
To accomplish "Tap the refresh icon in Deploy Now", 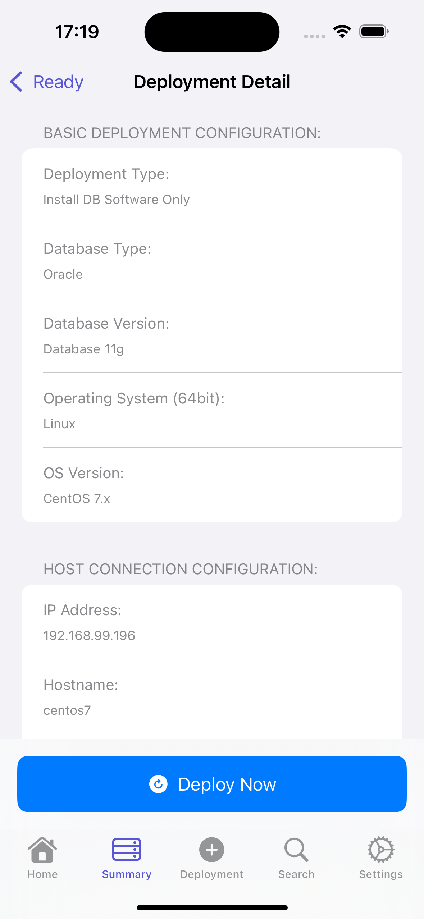I will click(158, 784).
